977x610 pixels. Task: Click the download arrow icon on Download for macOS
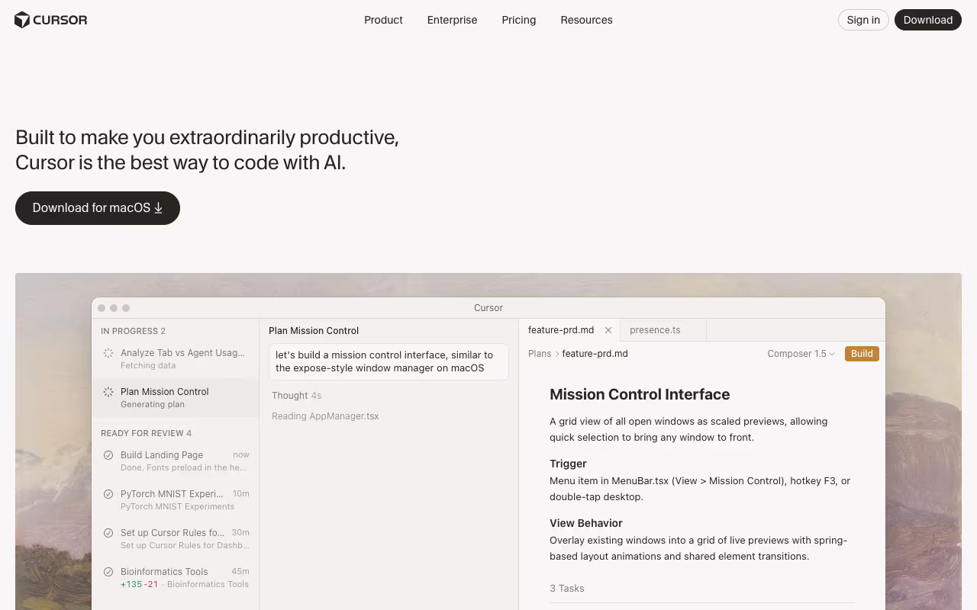[x=158, y=207]
